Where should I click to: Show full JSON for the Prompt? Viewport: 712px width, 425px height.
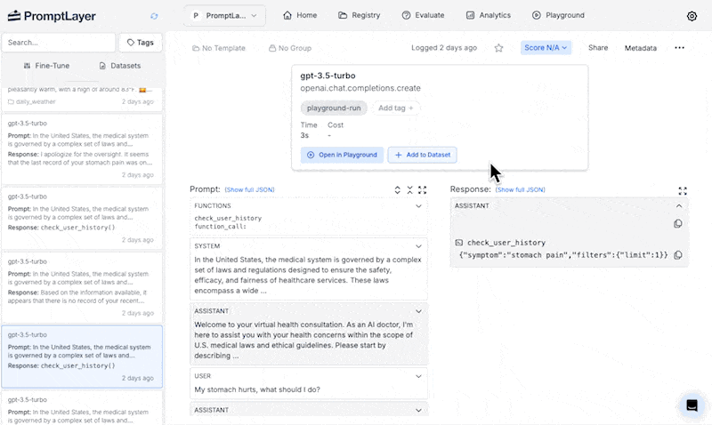(249, 190)
